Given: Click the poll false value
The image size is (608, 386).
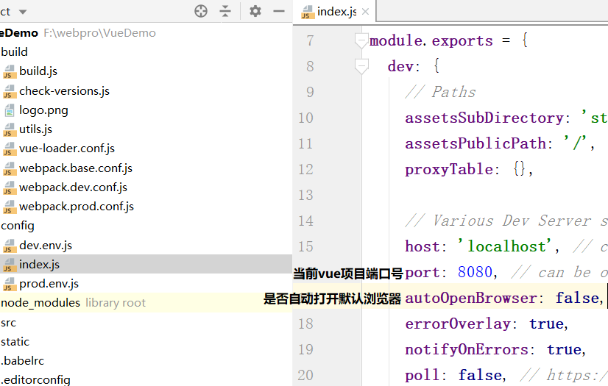Looking at the screenshot, I should coord(480,375).
